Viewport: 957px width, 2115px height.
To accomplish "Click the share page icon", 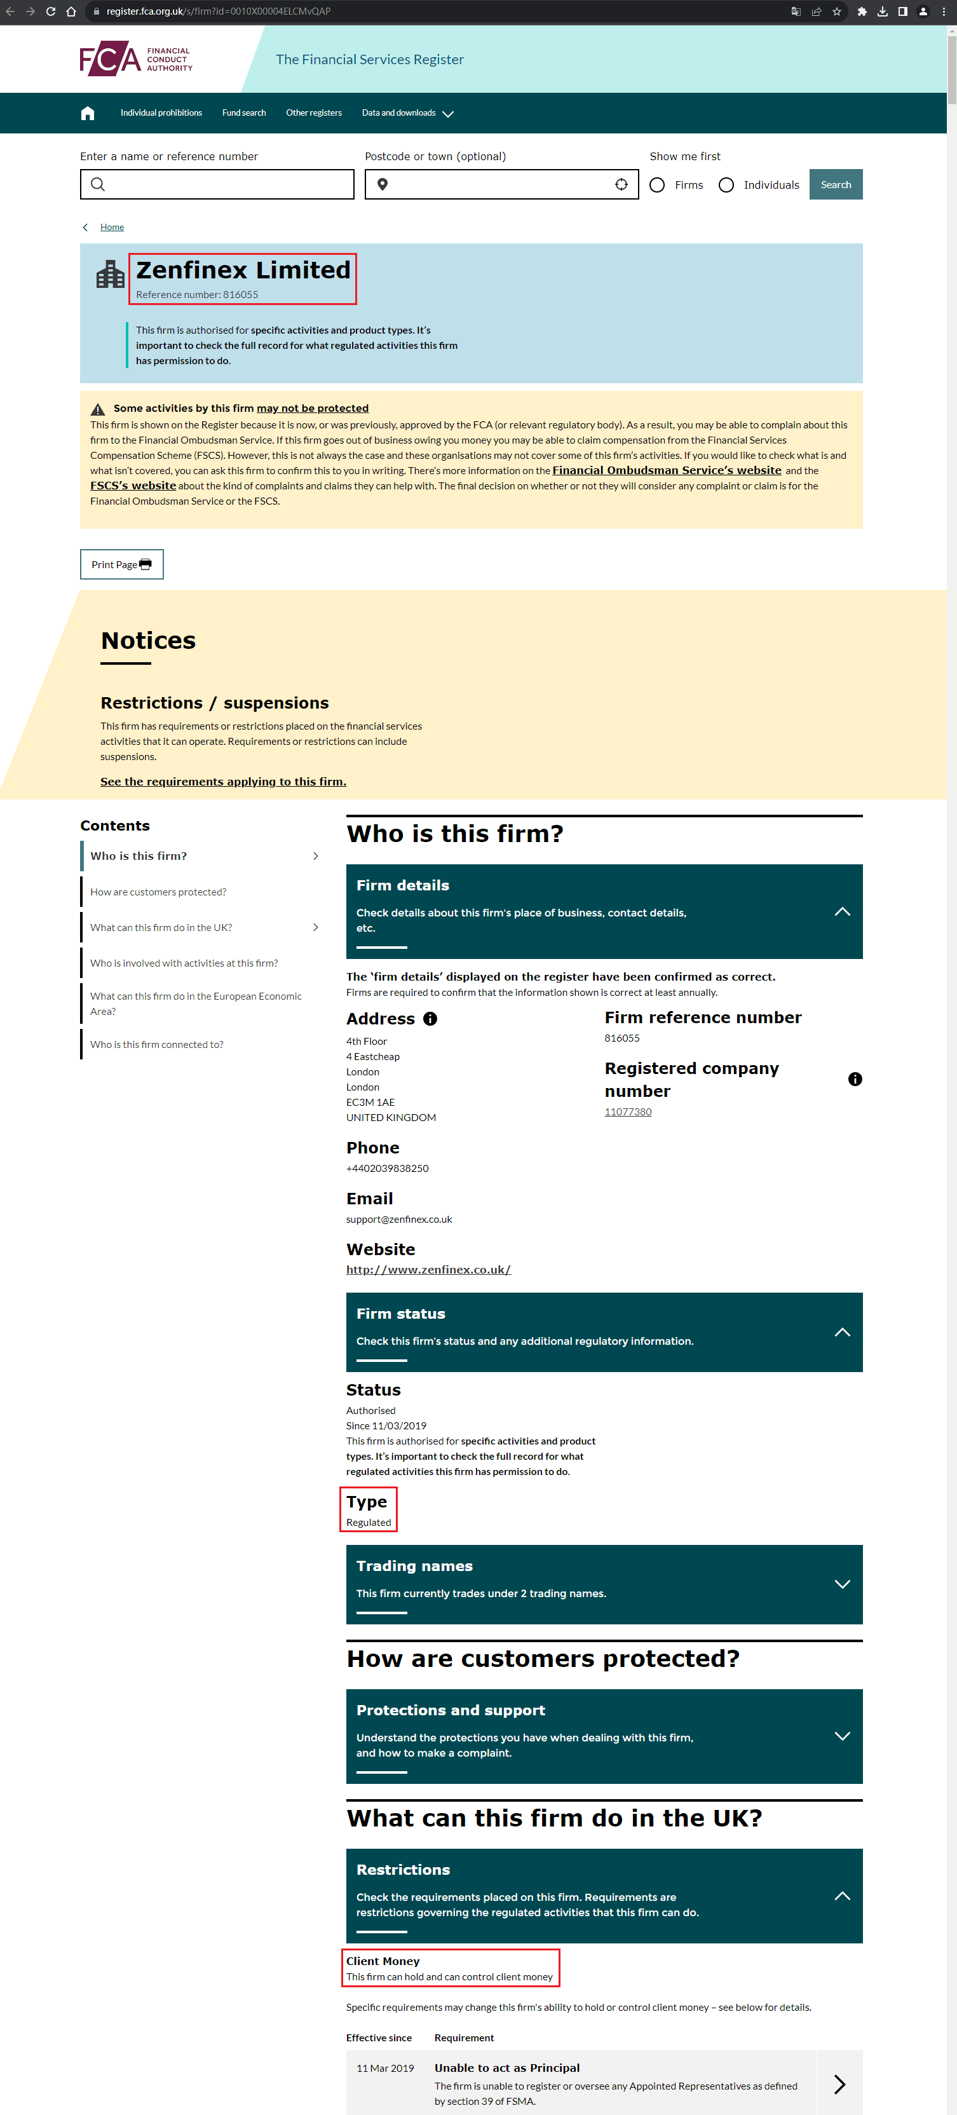I will point(816,11).
